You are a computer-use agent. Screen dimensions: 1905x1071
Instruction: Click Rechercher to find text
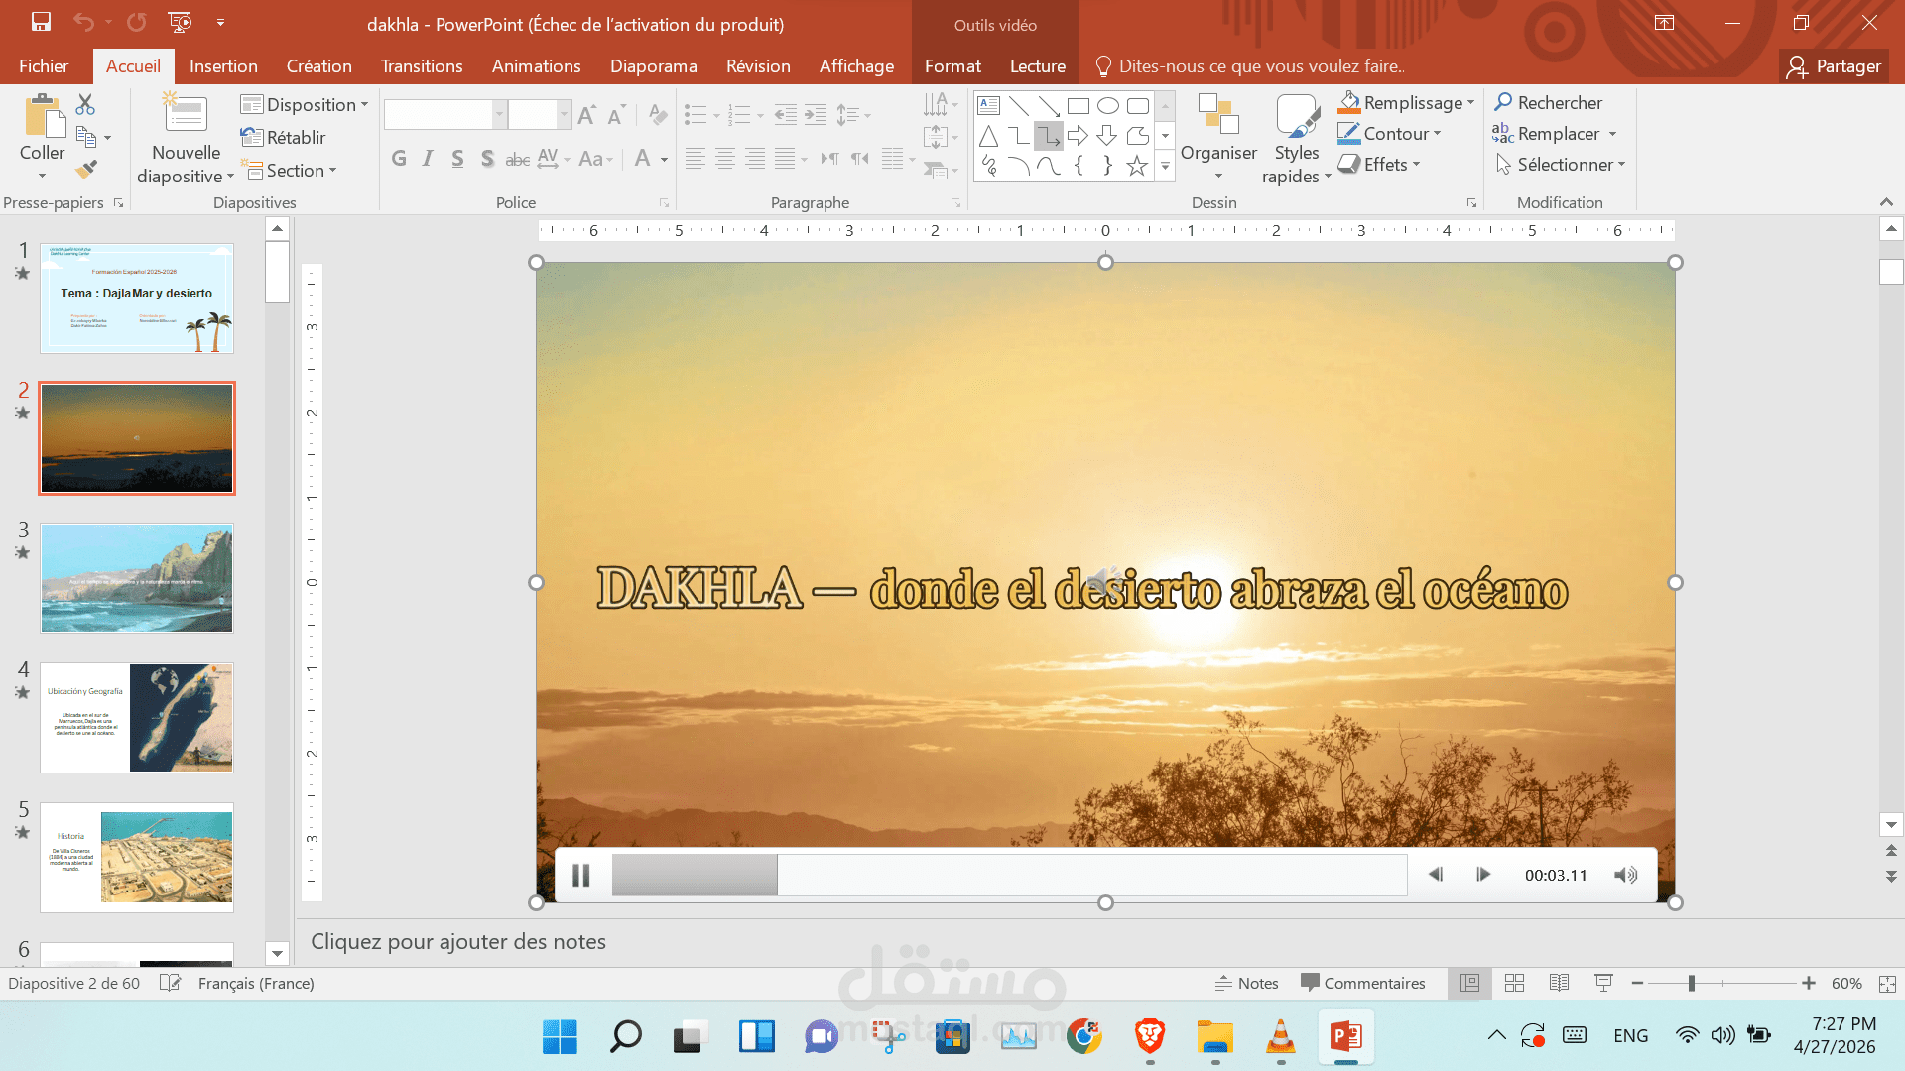(x=1548, y=103)
